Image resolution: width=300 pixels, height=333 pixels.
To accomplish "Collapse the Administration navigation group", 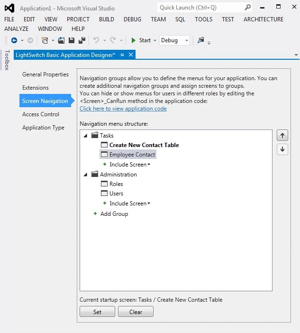I will click(85, 175).
